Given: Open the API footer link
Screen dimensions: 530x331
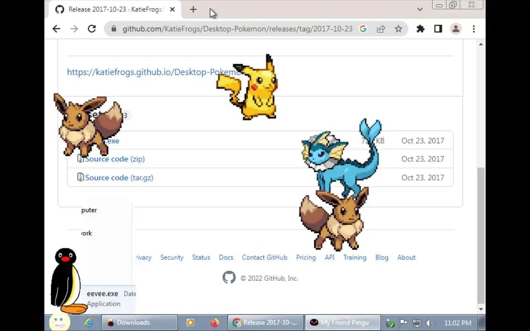Looking at the screenshot, I should pyautogui.click(x=330, y=257).
